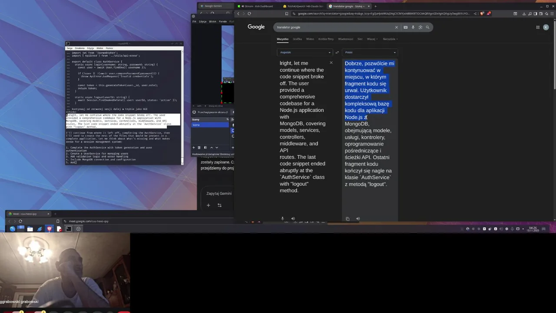Open the browser main menu
Image resolution: width=556 pixels, height=313 pixels.
552,13
